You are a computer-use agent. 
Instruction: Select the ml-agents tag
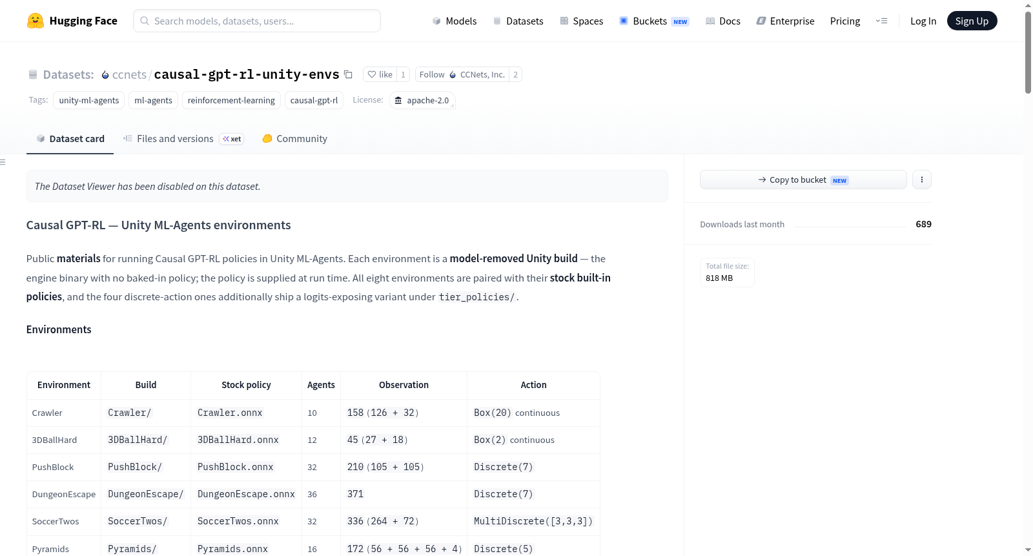(154, 100)
